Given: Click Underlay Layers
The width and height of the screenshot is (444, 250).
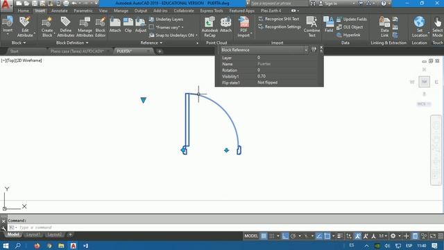Looking at the screenshot, I should [x=166, y=19].
